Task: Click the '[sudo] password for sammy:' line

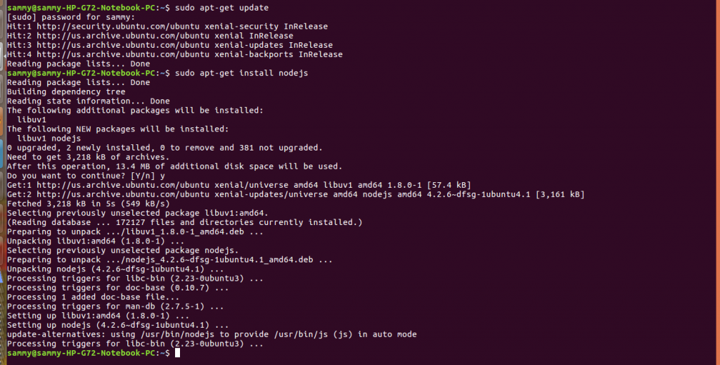Action: [71, 17]
